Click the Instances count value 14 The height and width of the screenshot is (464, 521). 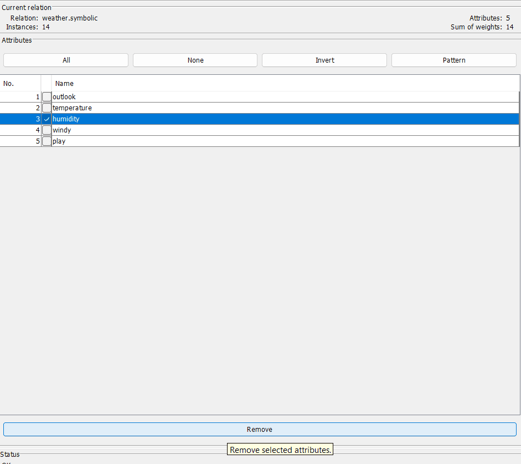(46, 27)
